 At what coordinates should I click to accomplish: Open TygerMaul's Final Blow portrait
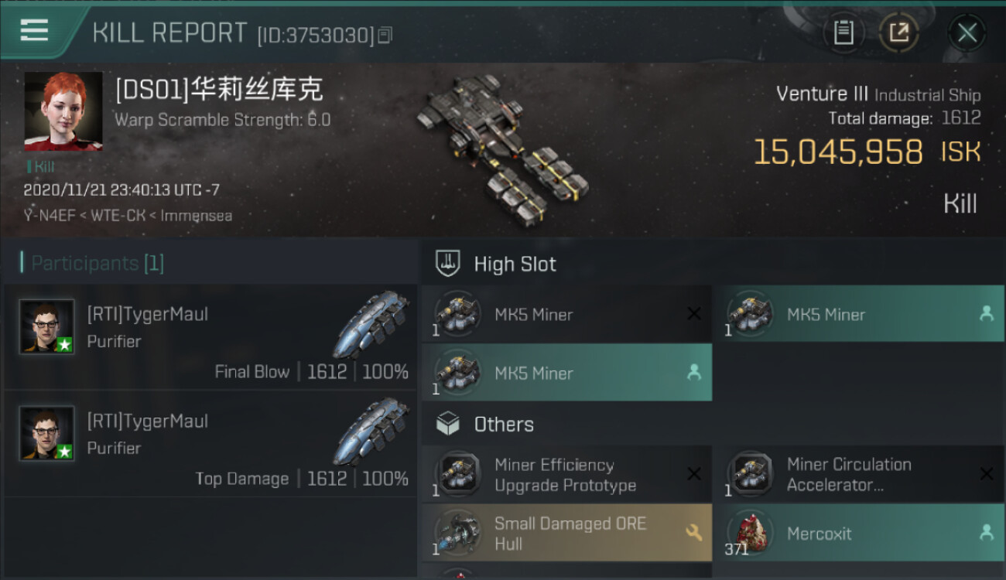[46, 326]
